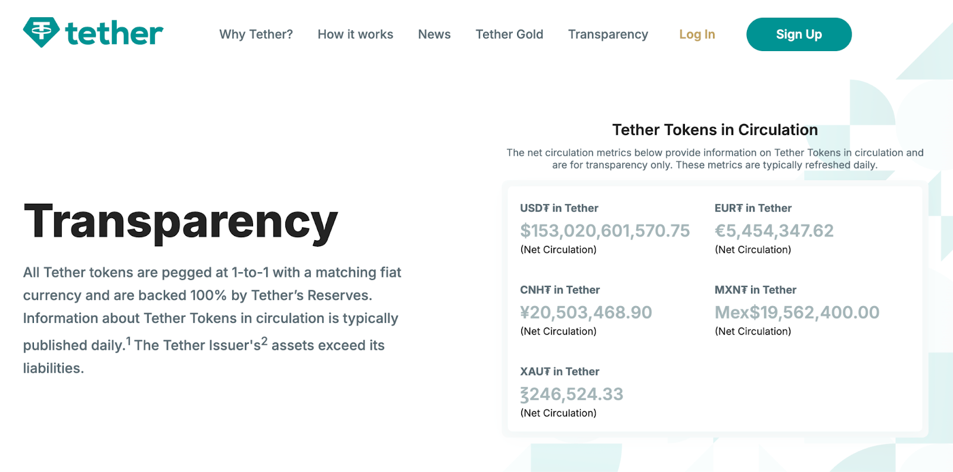Screen dimensions: 953x472
Task: Click footnote 2 after Tether Issuer's
Action: [x=264, y=341]
